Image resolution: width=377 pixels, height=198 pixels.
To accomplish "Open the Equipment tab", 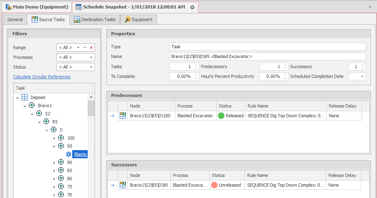I will [138, 20].
